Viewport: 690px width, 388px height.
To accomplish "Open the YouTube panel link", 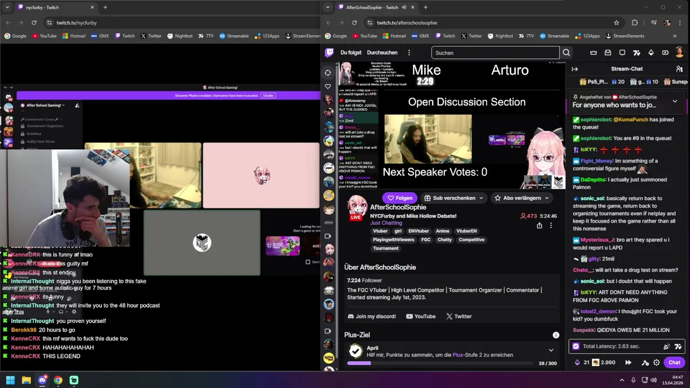I will (420, 316).
